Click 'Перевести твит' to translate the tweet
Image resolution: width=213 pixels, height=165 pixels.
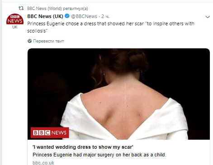pyautogui.click(x=48, y=41)
